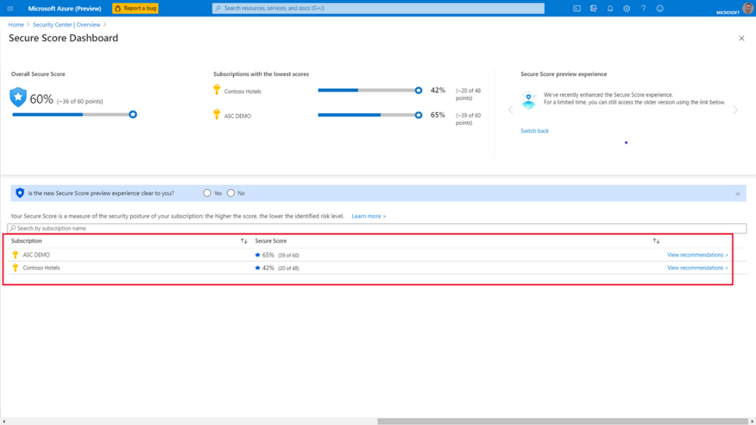Show next preview experience card
This screenshot has height=425, width=756.
736,110
